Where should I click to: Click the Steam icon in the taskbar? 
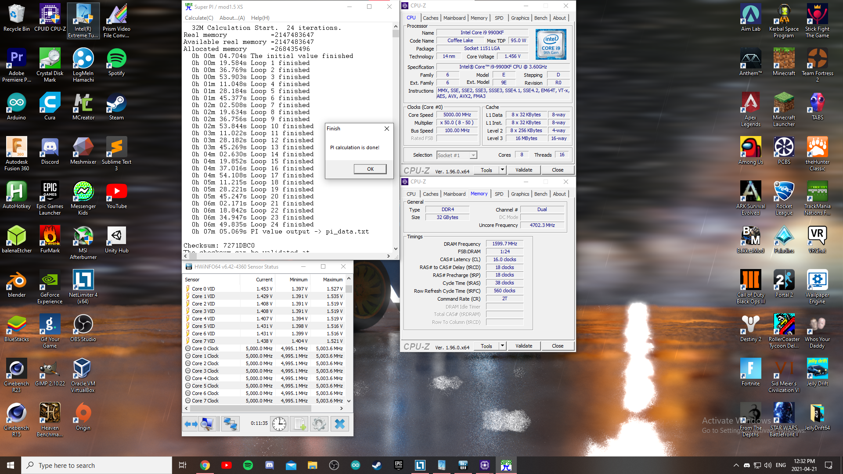tap(377, 465)
